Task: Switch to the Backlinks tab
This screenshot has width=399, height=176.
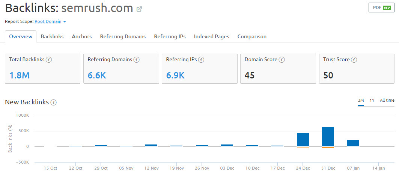Action: 52,37
